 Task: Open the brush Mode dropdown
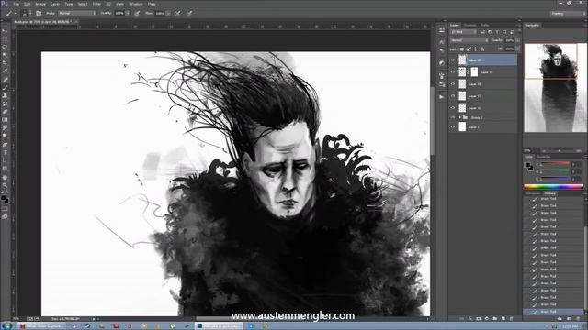tap(77, 13)
